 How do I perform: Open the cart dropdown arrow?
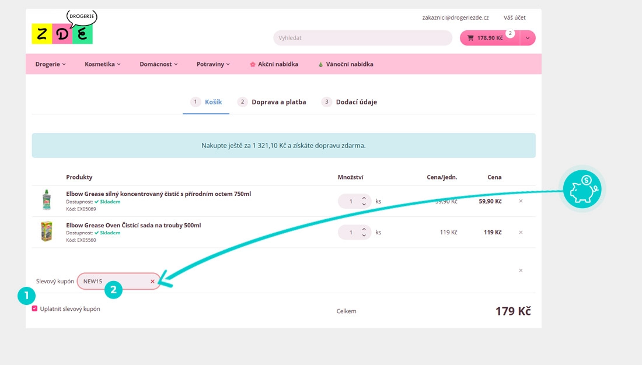(528, 38)
